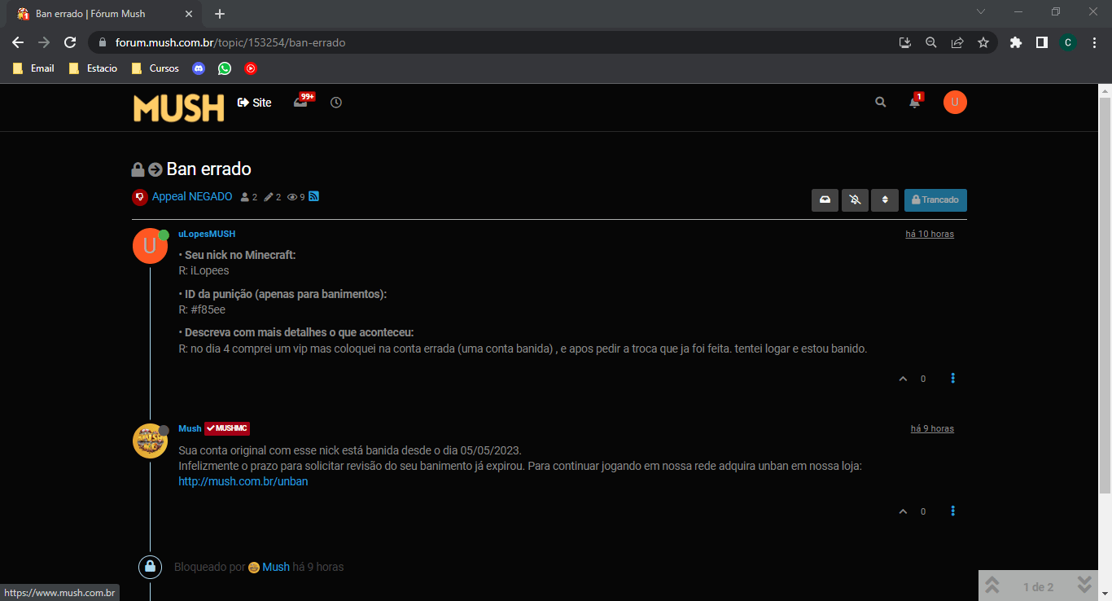Open the red YouTube Music bookmark icon
Screen dimensions: 1112x601
251,68
